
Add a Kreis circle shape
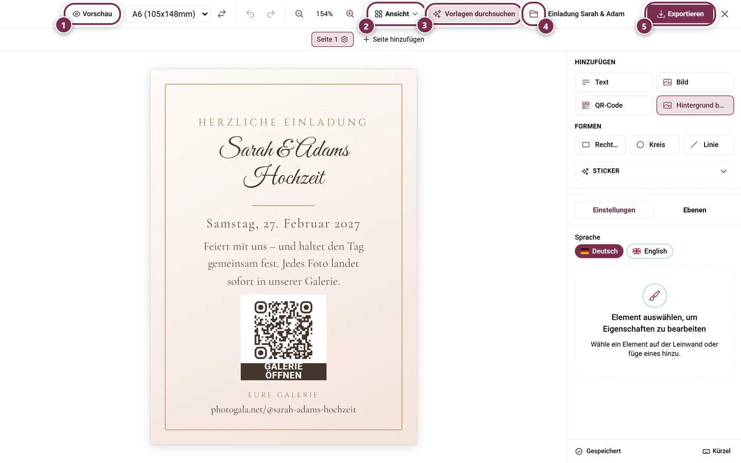point(654,145)
